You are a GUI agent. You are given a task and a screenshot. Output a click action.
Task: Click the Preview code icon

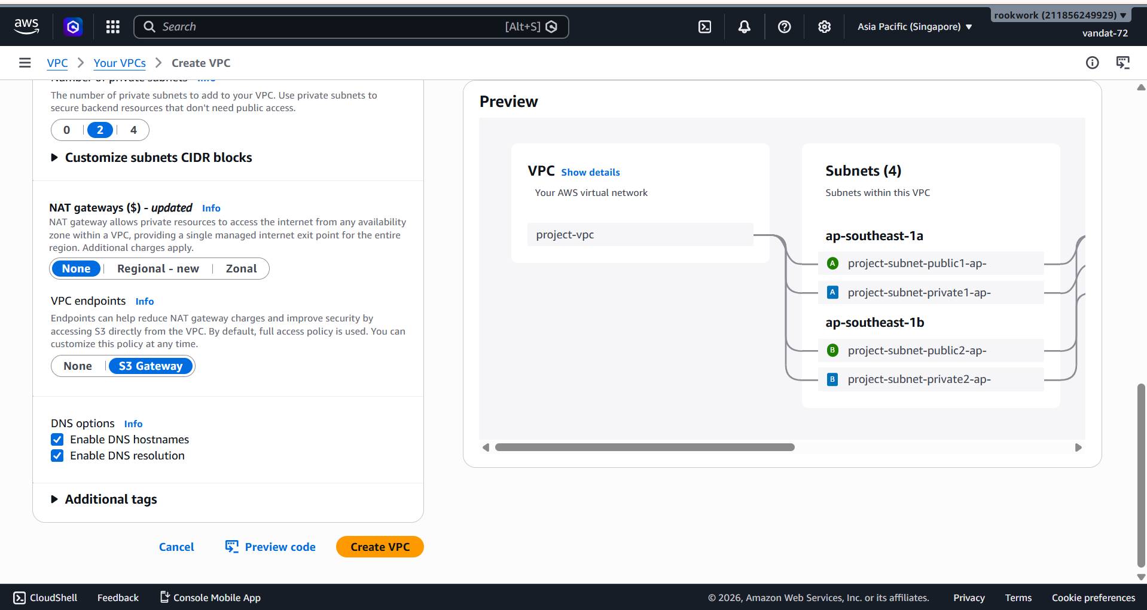(x=231, y=547)
